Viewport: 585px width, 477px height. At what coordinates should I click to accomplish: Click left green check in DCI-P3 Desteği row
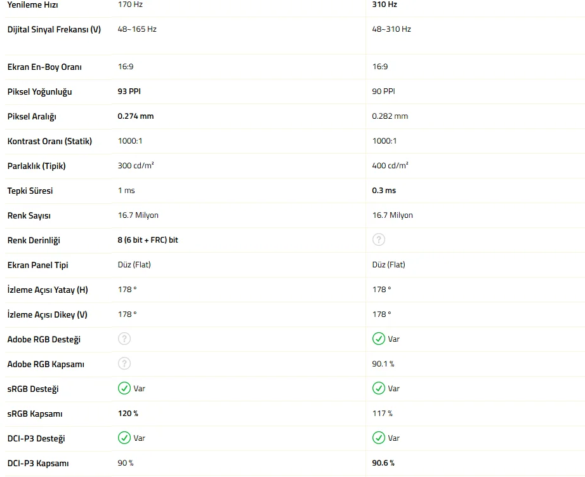(124, 438)
